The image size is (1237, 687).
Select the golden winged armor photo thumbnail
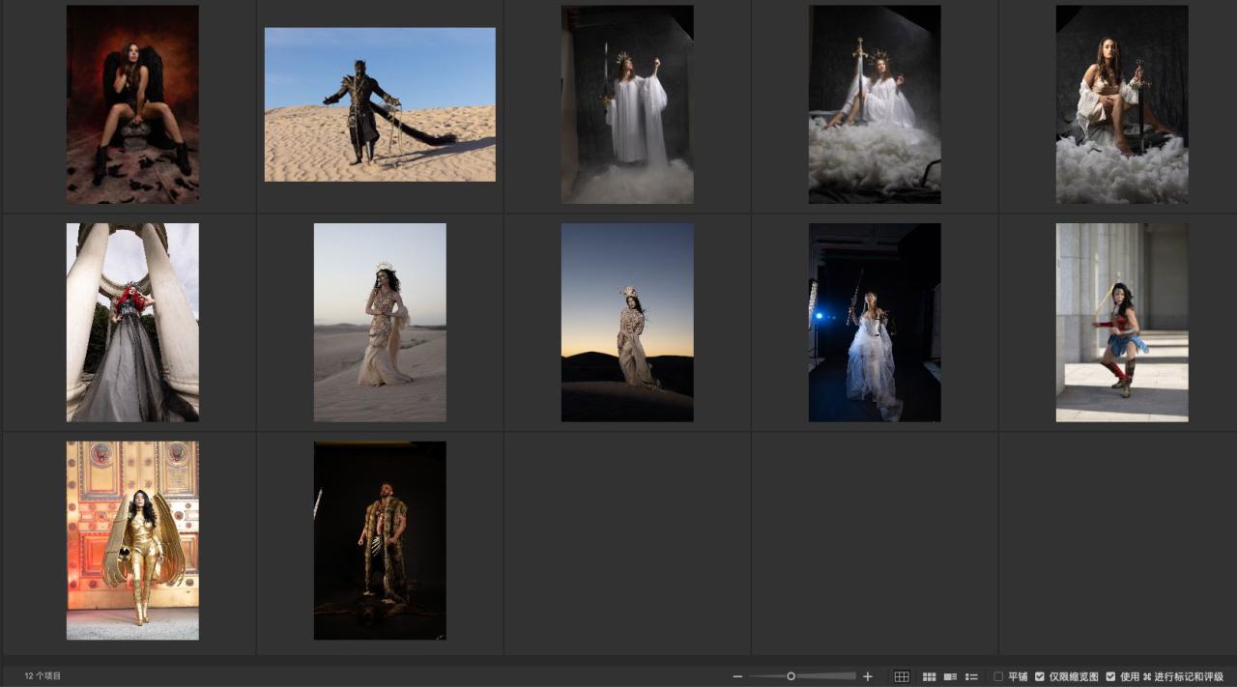[x=132, y=541]
